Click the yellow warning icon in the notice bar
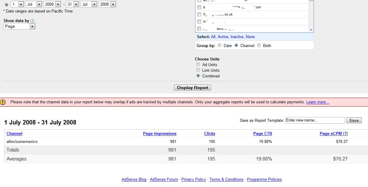 (3, 102)
